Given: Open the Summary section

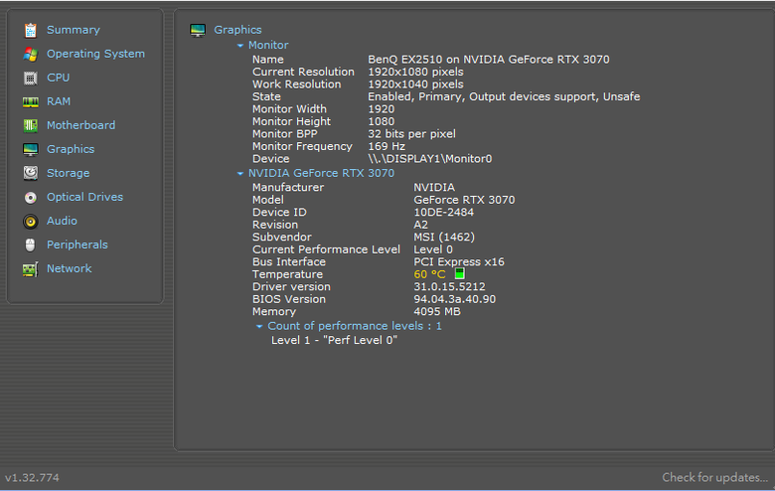Looking at the screenshot, I should coord(74,30).
